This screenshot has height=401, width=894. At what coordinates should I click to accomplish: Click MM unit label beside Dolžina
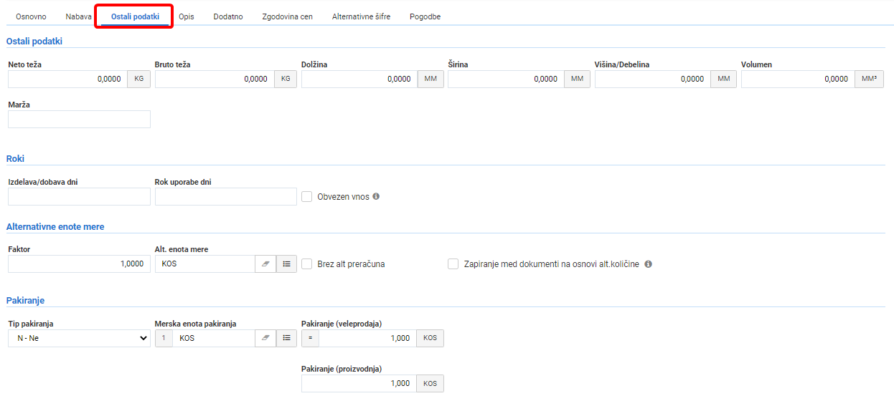tap(430, 79)
